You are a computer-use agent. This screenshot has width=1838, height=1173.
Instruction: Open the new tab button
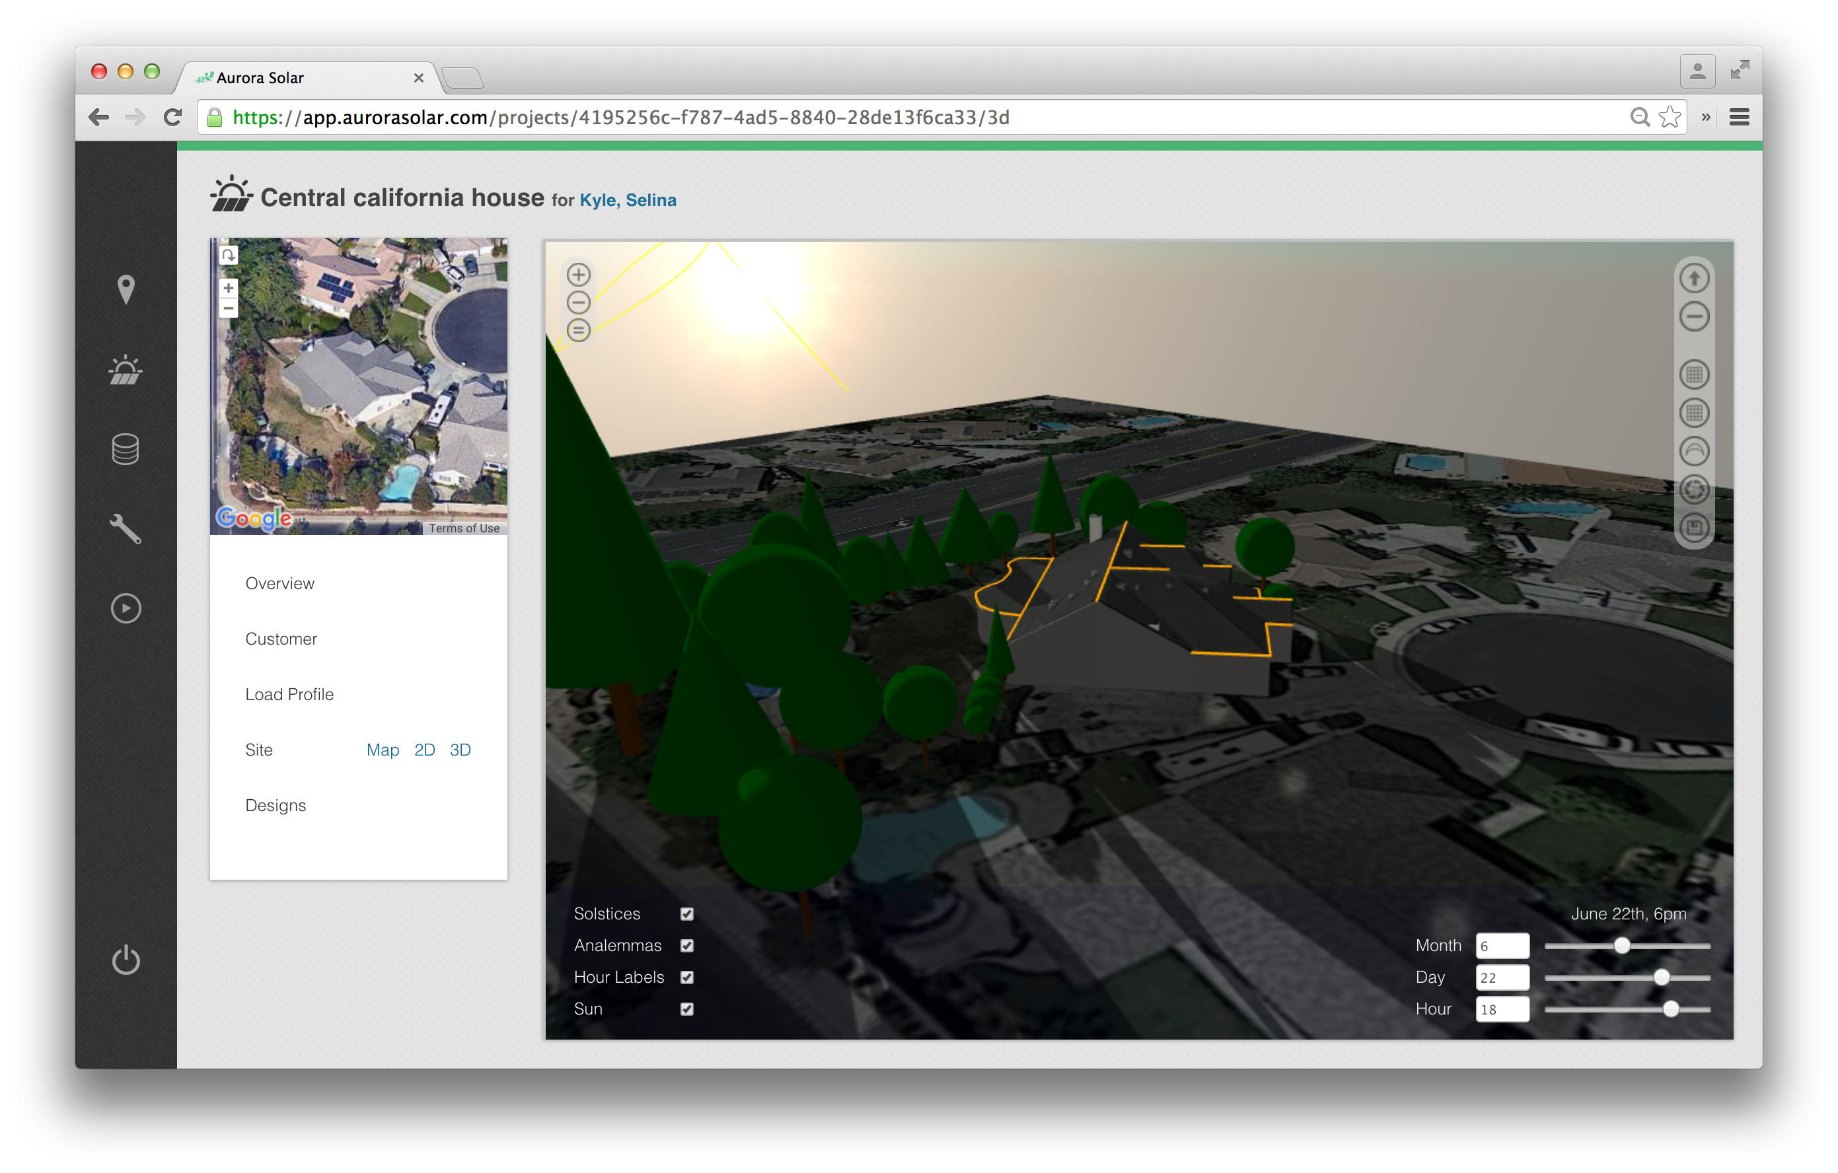click(x=462, y=78)
